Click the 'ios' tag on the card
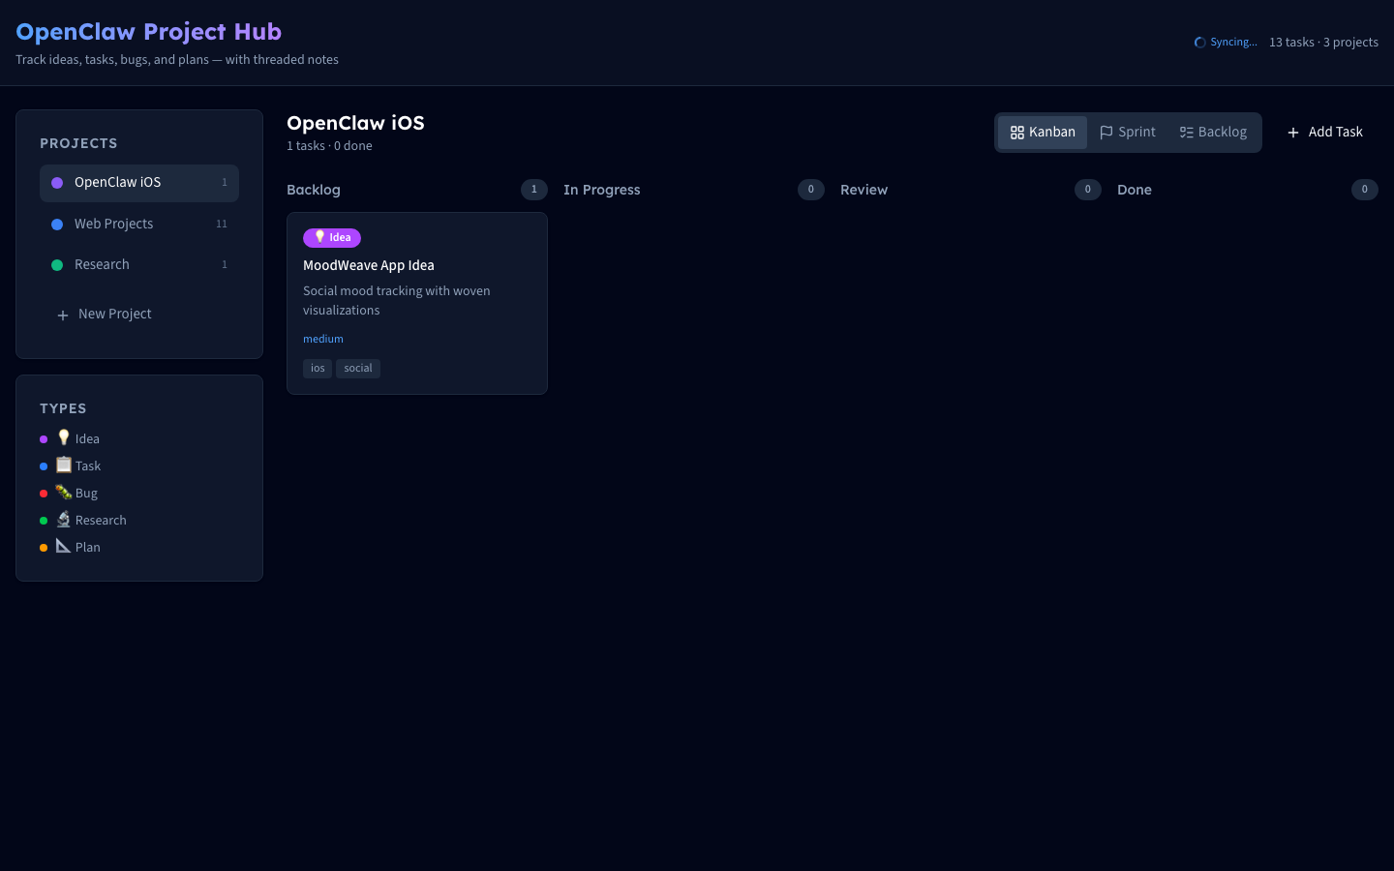Viewport: 1394px width, 871px height. pyautogui.click(x=318, y=368)
